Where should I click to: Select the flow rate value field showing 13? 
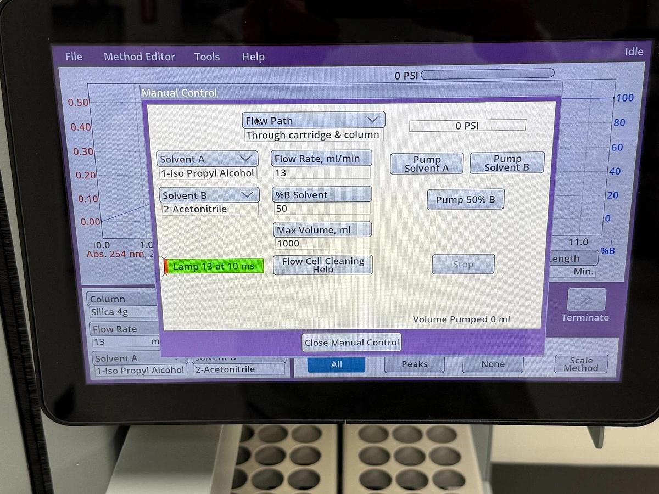point(321,173)
